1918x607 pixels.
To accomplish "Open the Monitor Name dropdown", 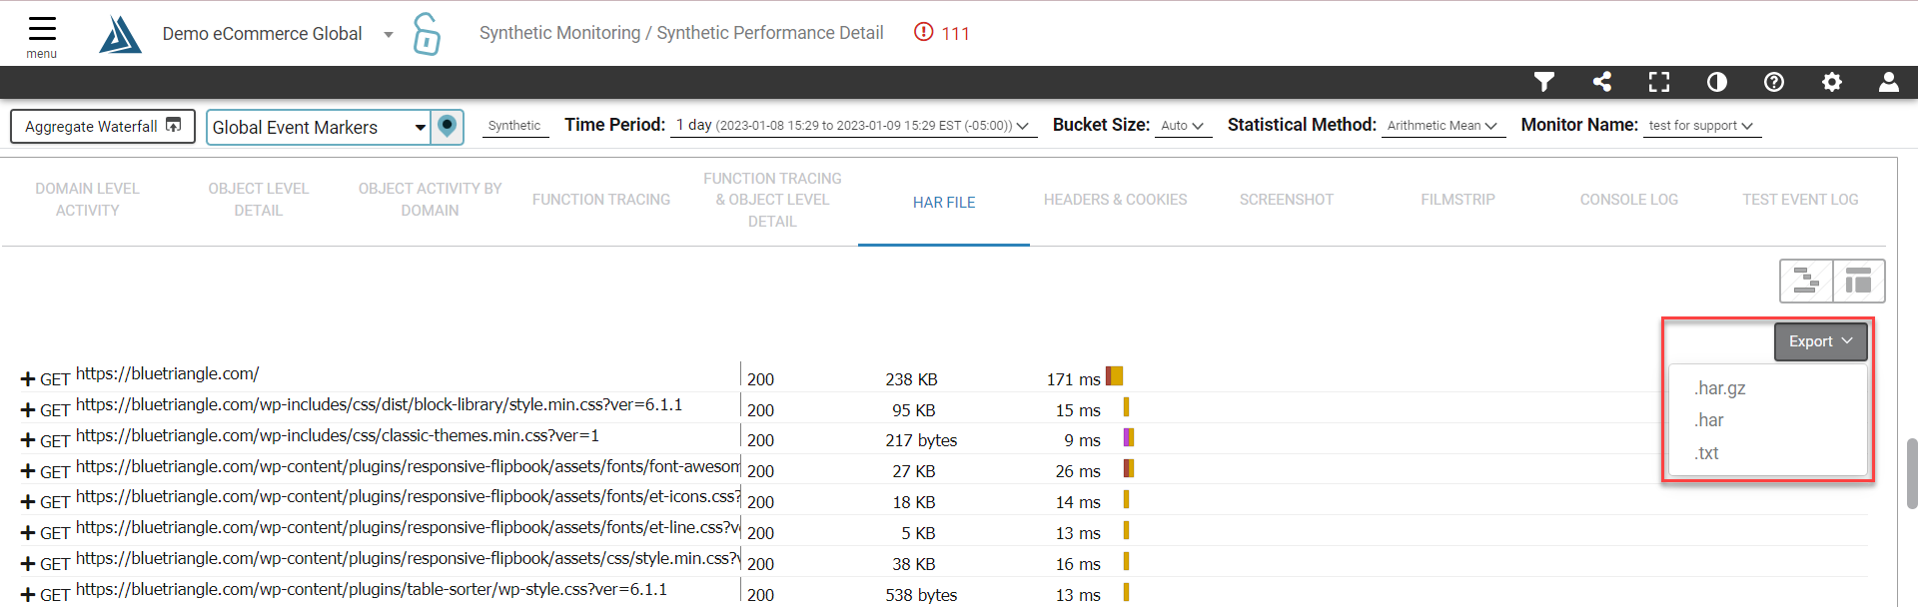I will [x=1701, y=126].
